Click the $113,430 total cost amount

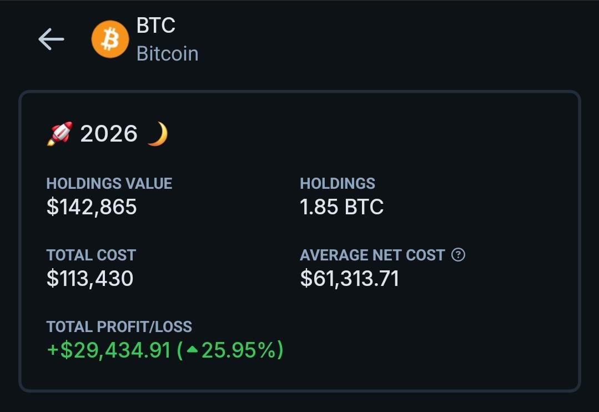pyautogui.click(x=90, y=279)
